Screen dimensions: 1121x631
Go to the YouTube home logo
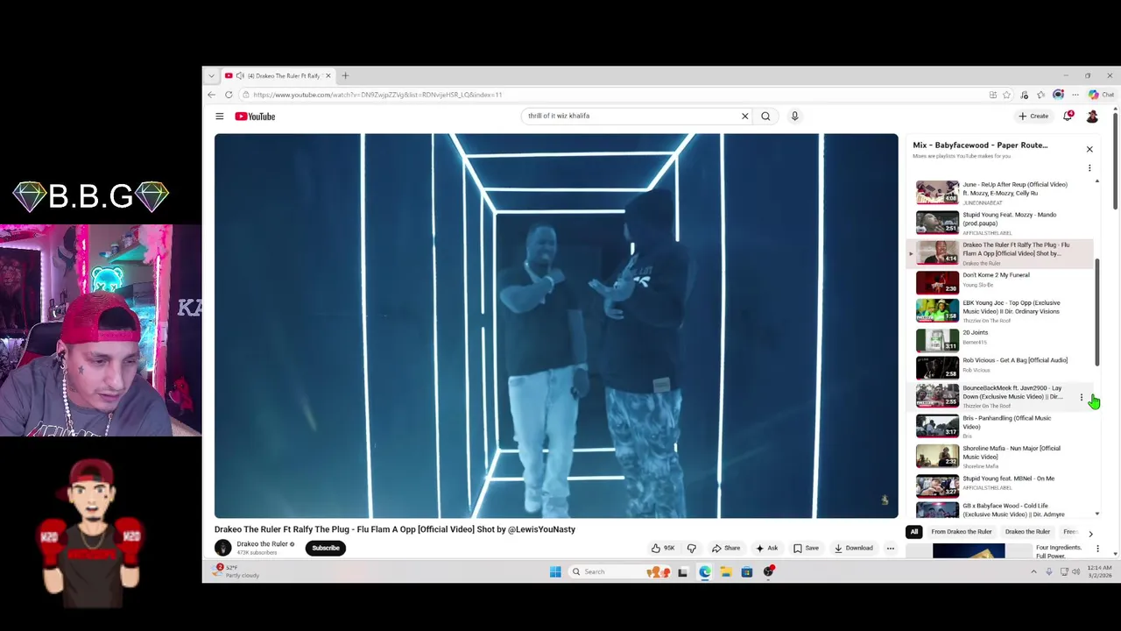click(255, 116)
